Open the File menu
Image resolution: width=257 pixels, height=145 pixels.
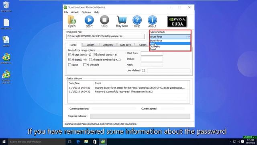pos(66,12)
